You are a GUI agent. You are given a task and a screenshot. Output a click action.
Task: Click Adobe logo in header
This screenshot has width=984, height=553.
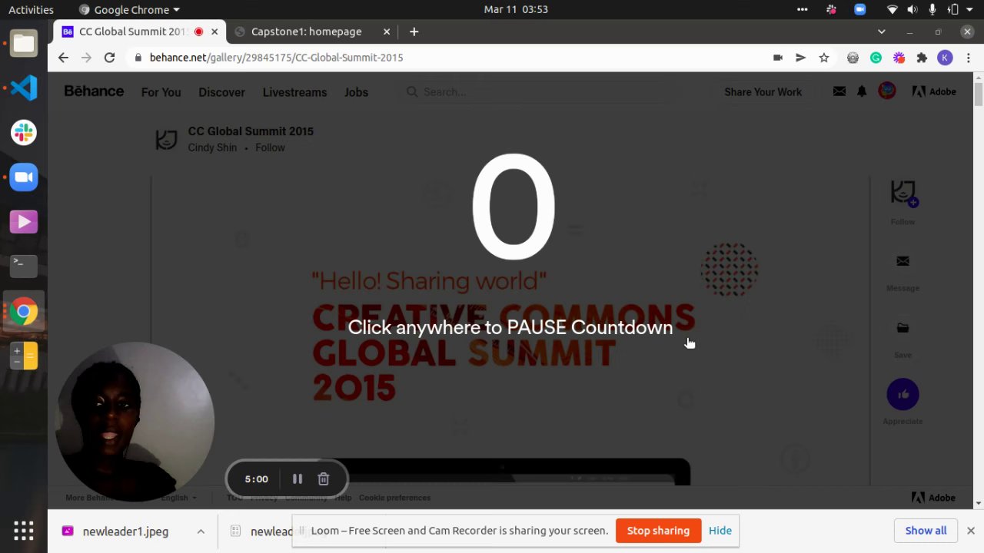click(x=934, y=91)
